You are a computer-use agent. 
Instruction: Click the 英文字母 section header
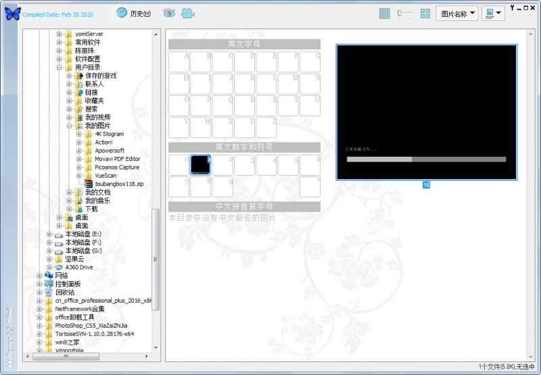244,44
